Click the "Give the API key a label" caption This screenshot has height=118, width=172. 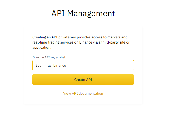51,57
